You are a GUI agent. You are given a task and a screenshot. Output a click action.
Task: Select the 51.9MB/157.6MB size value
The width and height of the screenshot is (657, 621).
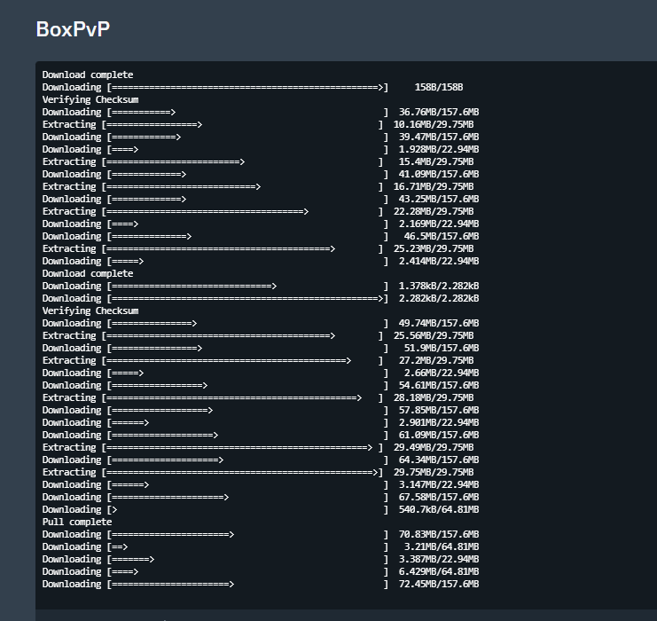point(442,348)
